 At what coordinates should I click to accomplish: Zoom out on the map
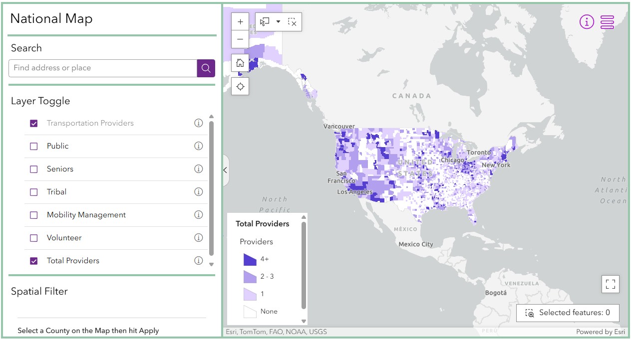pos(240,39)
